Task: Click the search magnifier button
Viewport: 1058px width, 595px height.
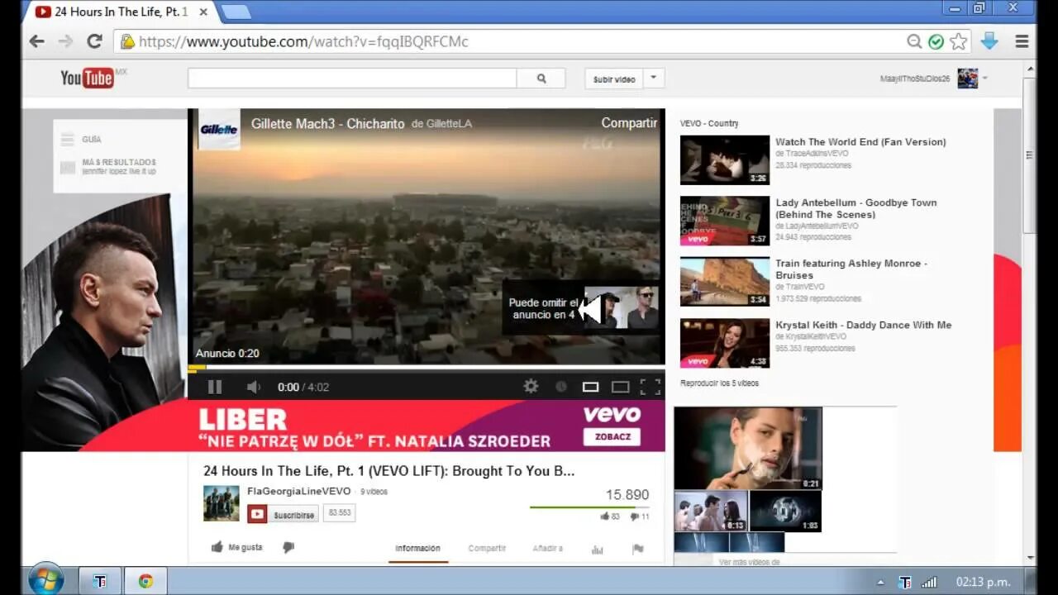Action: pos(541,79)
